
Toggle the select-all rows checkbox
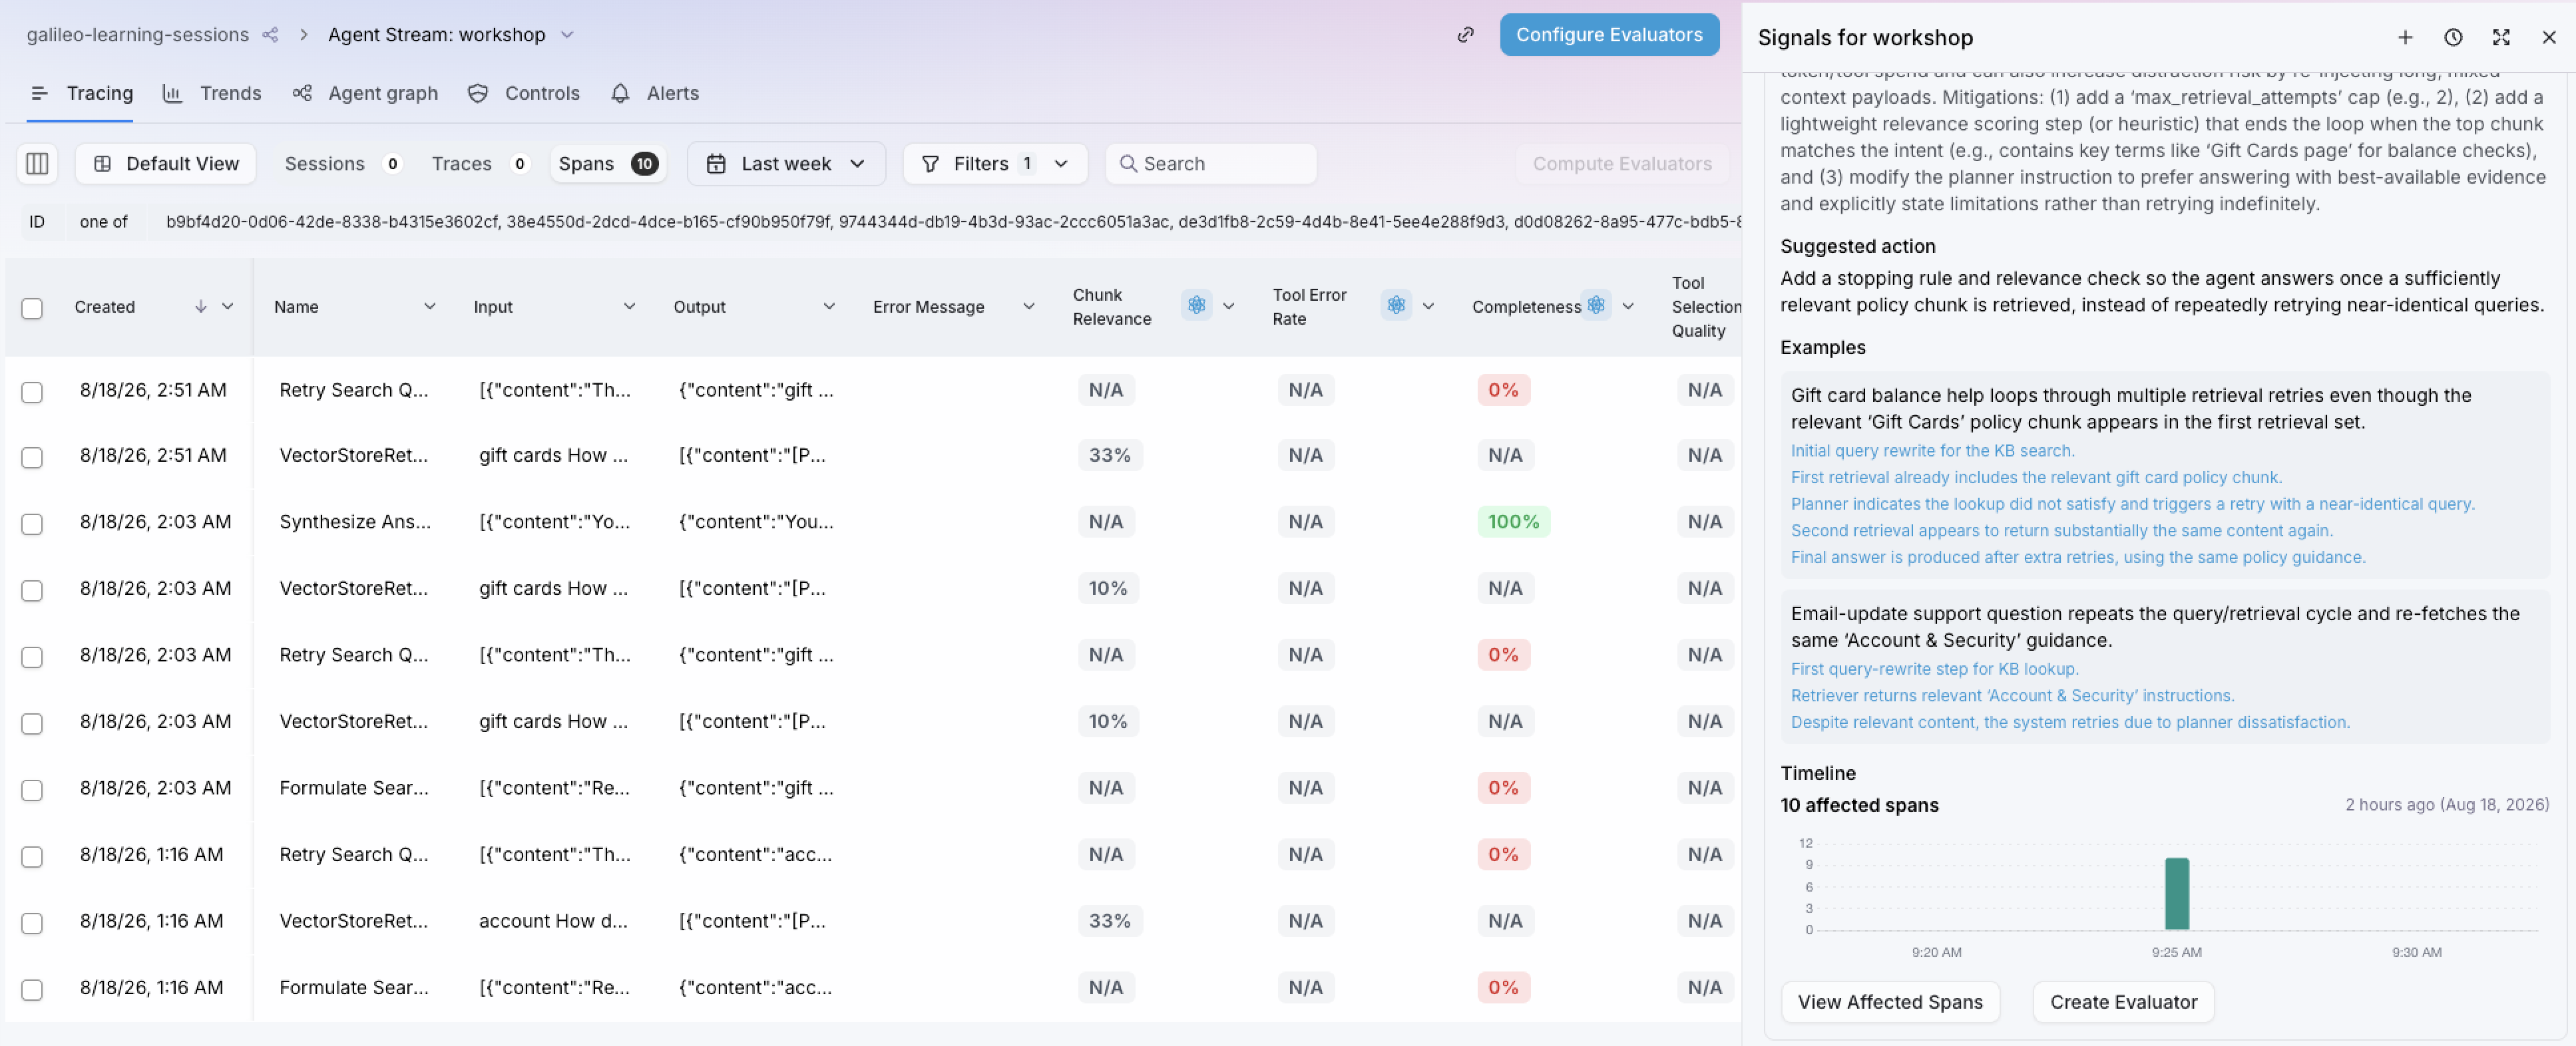tap(32, 308)
